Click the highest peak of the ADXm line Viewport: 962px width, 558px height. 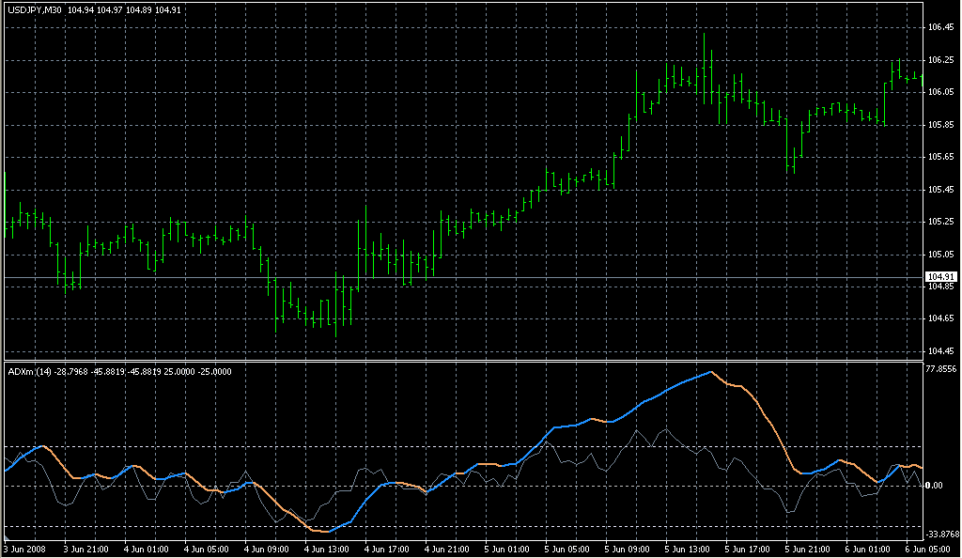click(711, 372)
